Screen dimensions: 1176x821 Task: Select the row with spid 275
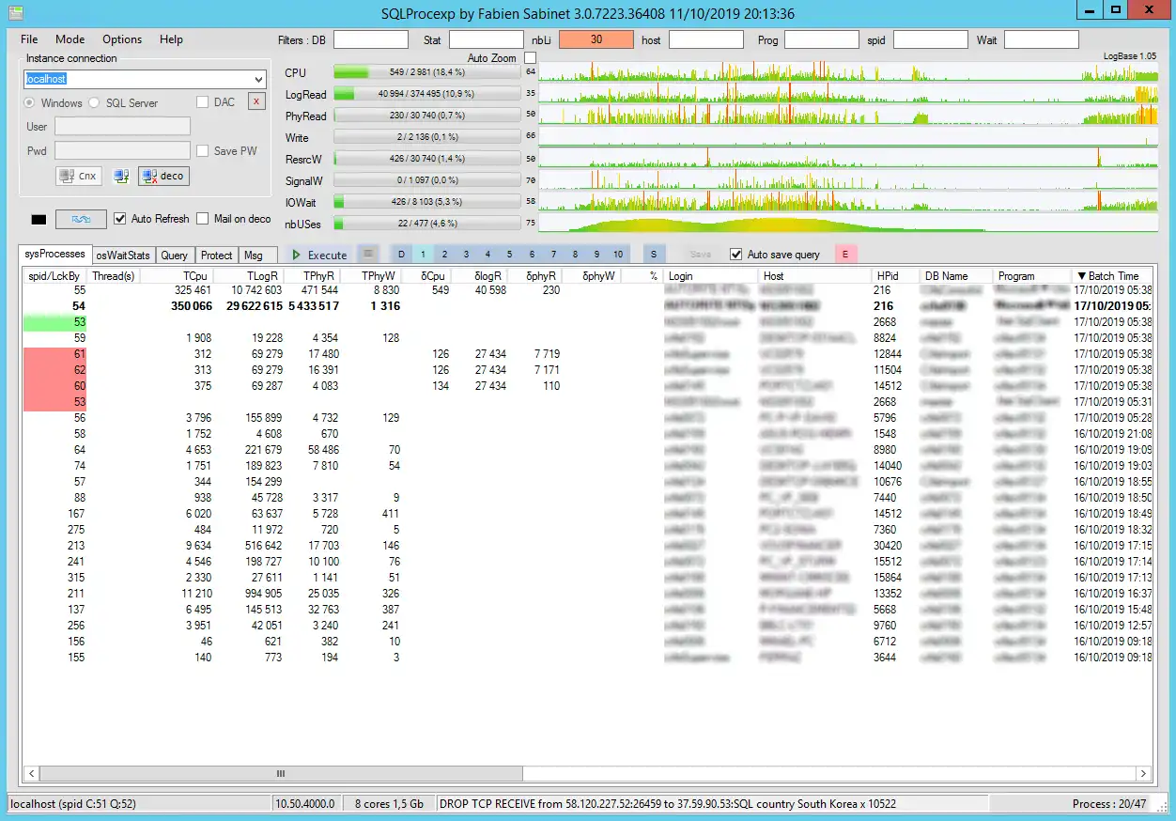587,530
